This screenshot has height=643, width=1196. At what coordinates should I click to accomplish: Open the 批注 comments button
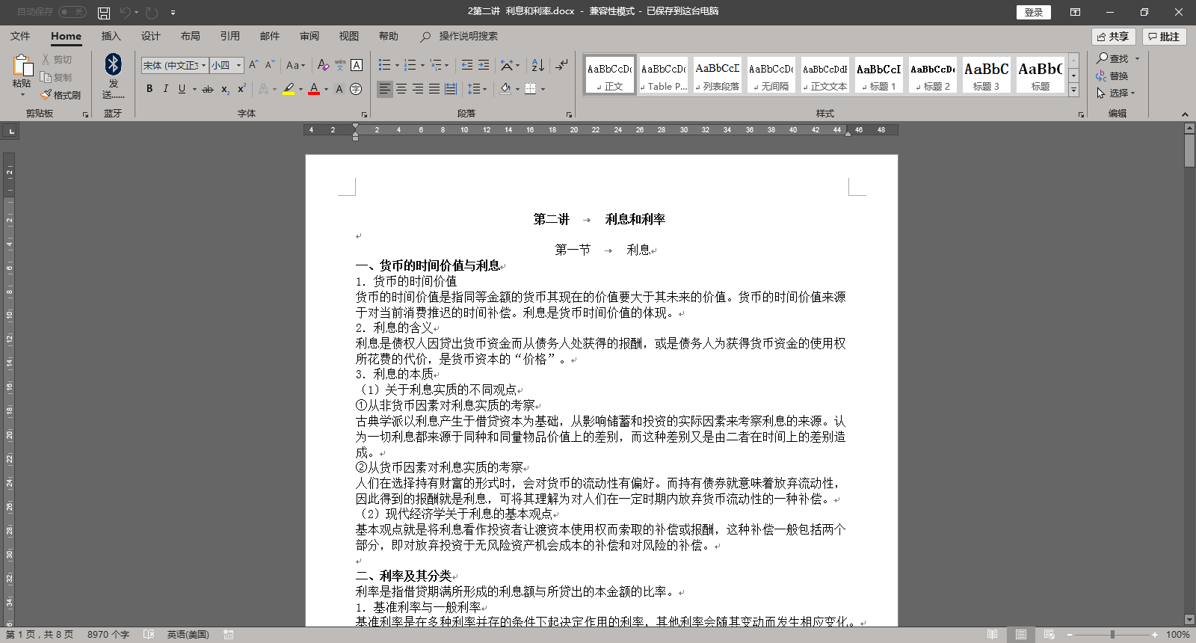(x=1164, y=37)
